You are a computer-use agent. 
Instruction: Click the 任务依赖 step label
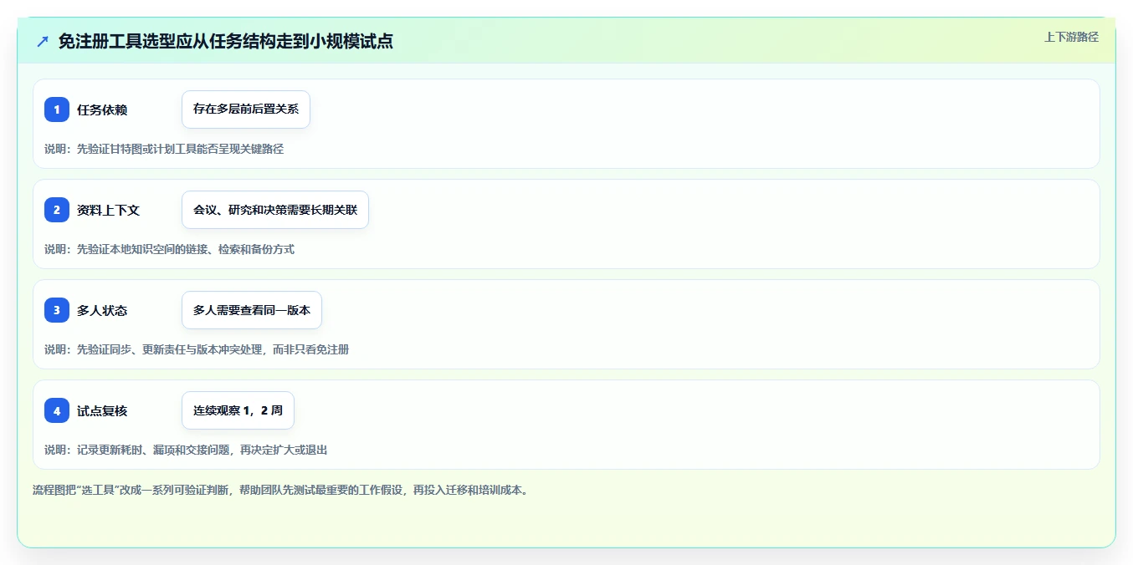[102, 109]
